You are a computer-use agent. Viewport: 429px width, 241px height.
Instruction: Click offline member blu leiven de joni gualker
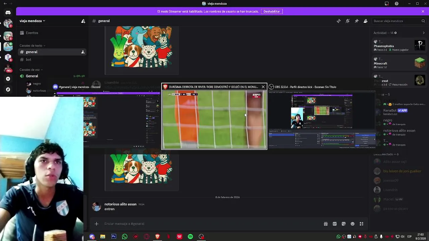tap(400, 171)
